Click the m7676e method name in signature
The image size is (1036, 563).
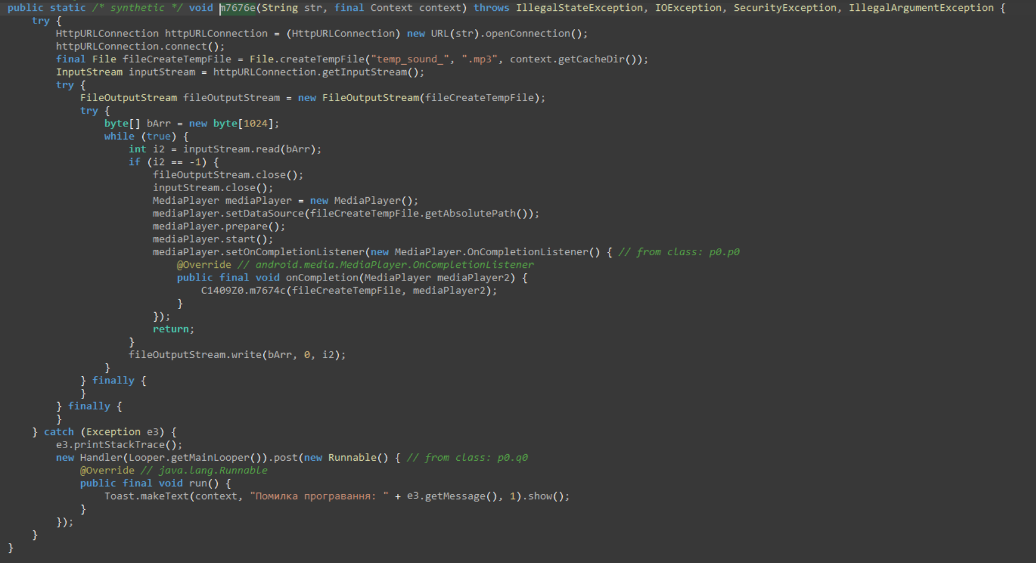click(238, 8)
